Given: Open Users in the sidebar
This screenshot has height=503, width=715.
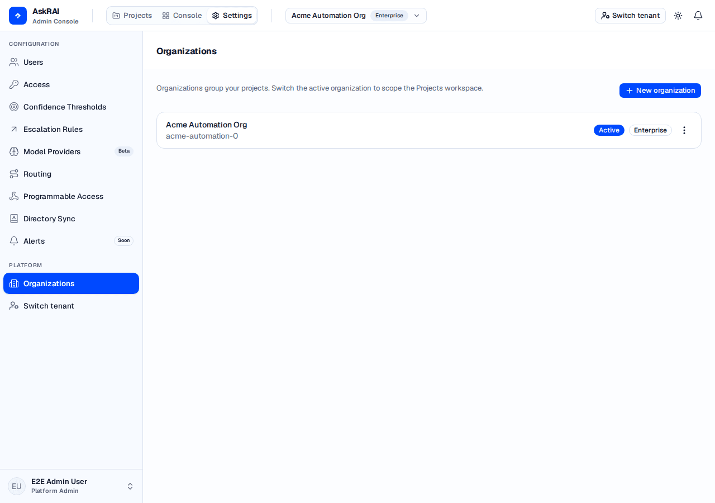Looking at the screenshot, I should click(x=71, y=62).
